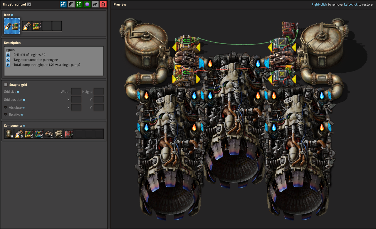
Task: Click the pipe component showing count 8
Action: pyautogui.click(x=9, y=134)
